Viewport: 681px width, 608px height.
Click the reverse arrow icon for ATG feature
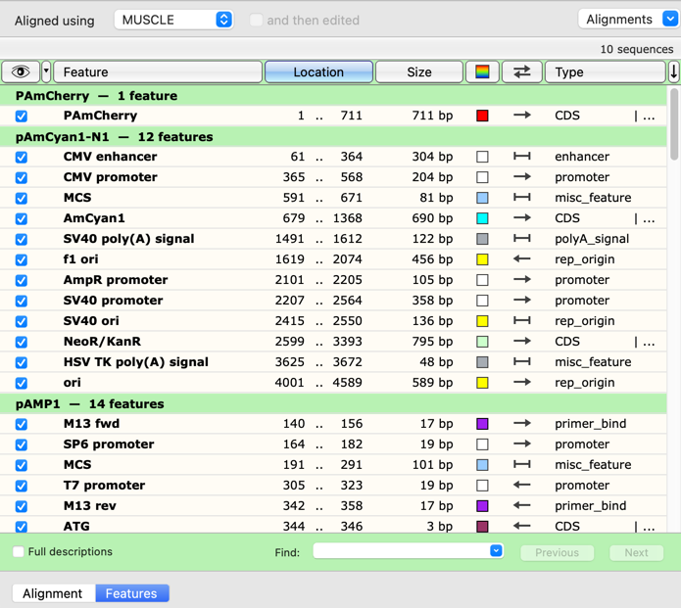(x=521, y=526)
